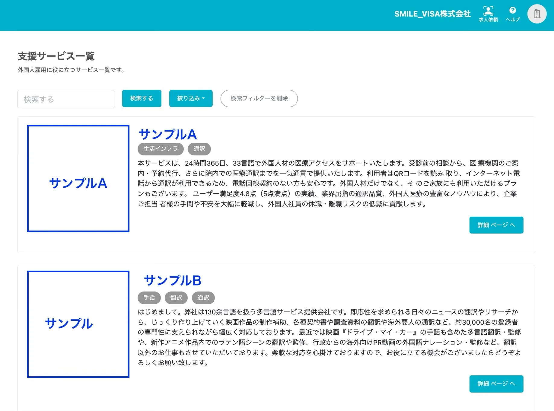
Task: Click 詳細ページへ for サンプルA
Action: [496, 225]
